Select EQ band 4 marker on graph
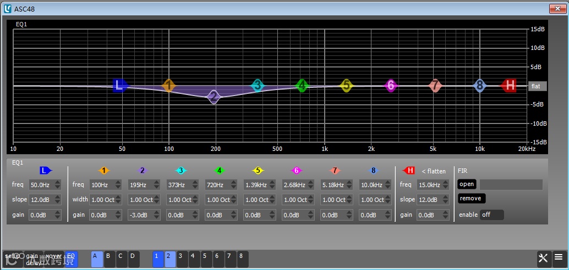Image resolution: width=569 pixels, height=270 pixels. 302,86
